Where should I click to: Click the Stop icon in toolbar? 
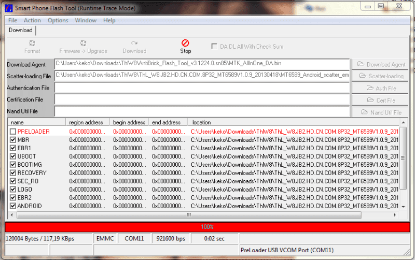pos(185,44)
